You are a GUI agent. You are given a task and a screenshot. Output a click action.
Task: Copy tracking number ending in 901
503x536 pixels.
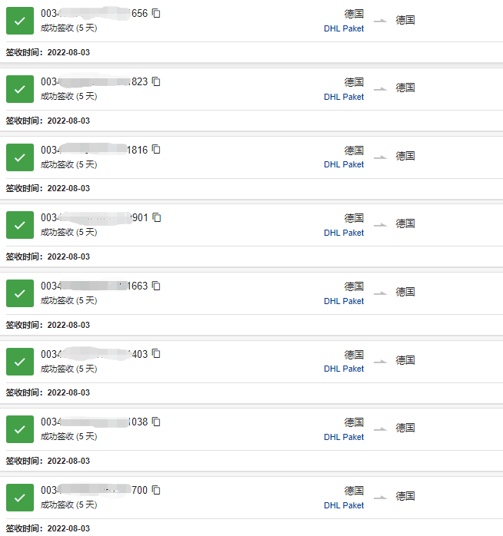click(157, 217)
